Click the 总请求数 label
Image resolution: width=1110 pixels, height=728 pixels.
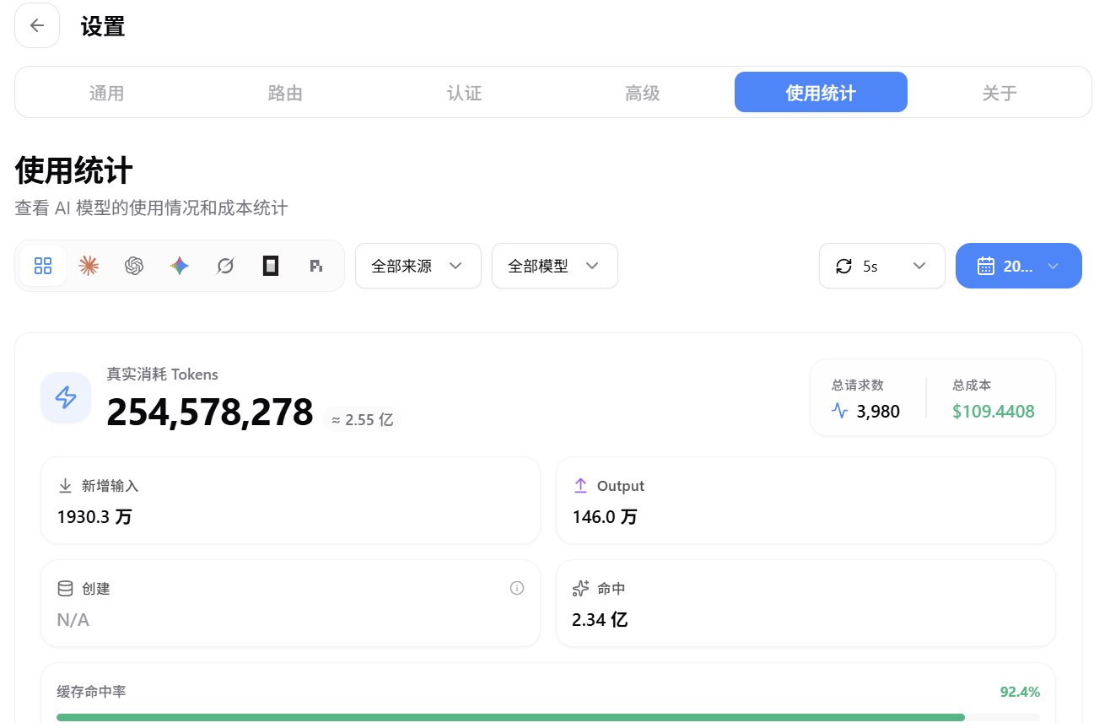857,385
